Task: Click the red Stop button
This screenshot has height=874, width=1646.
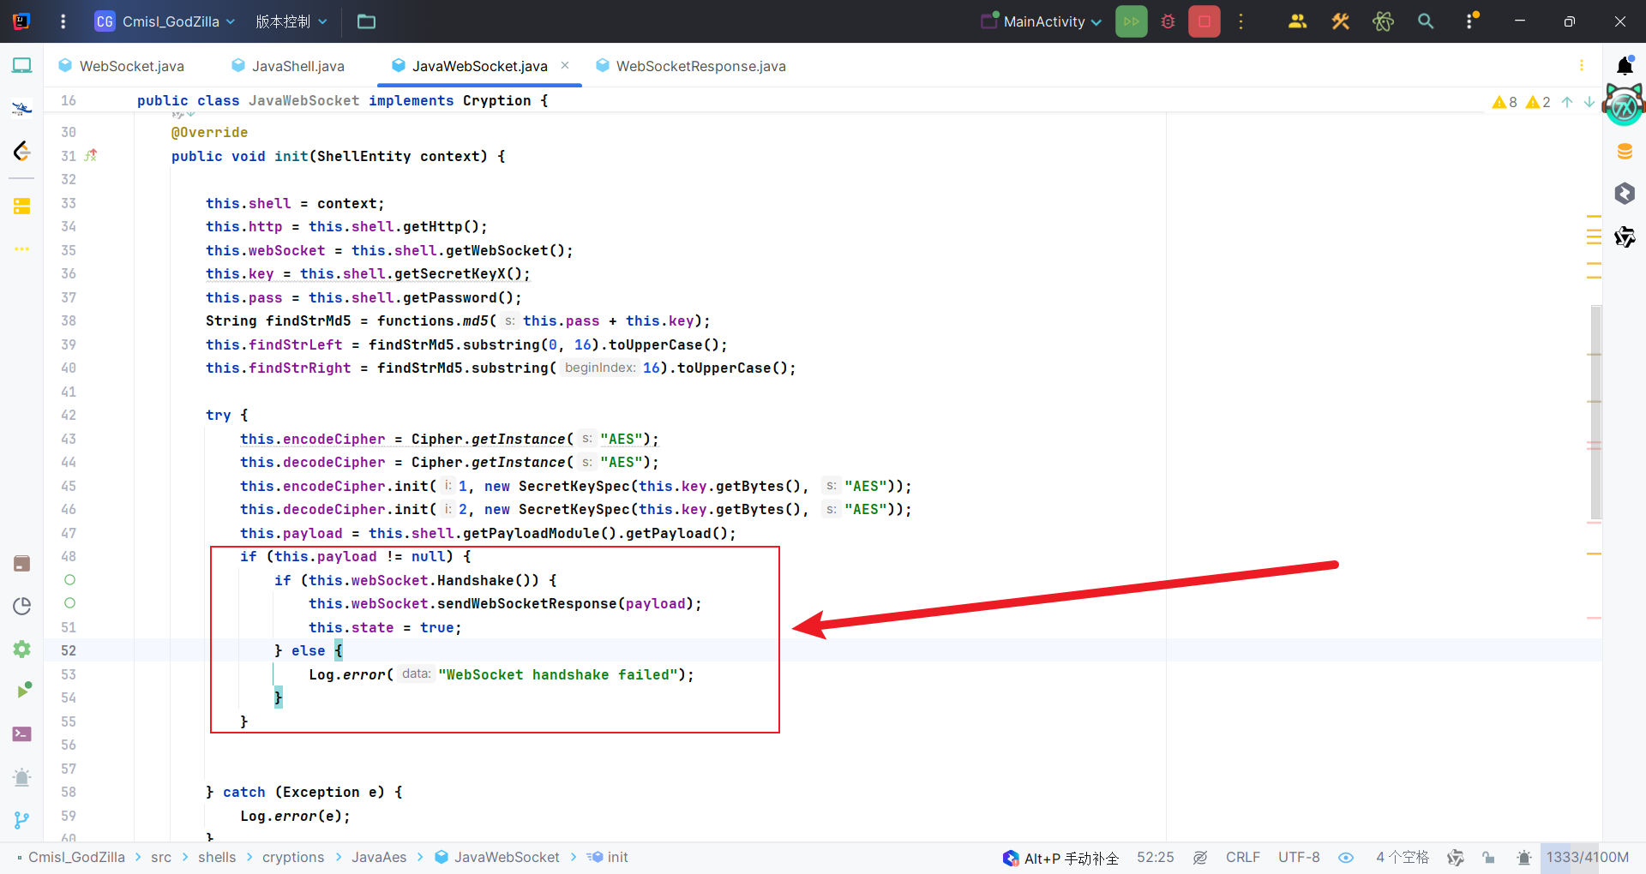Action: 1204,21
